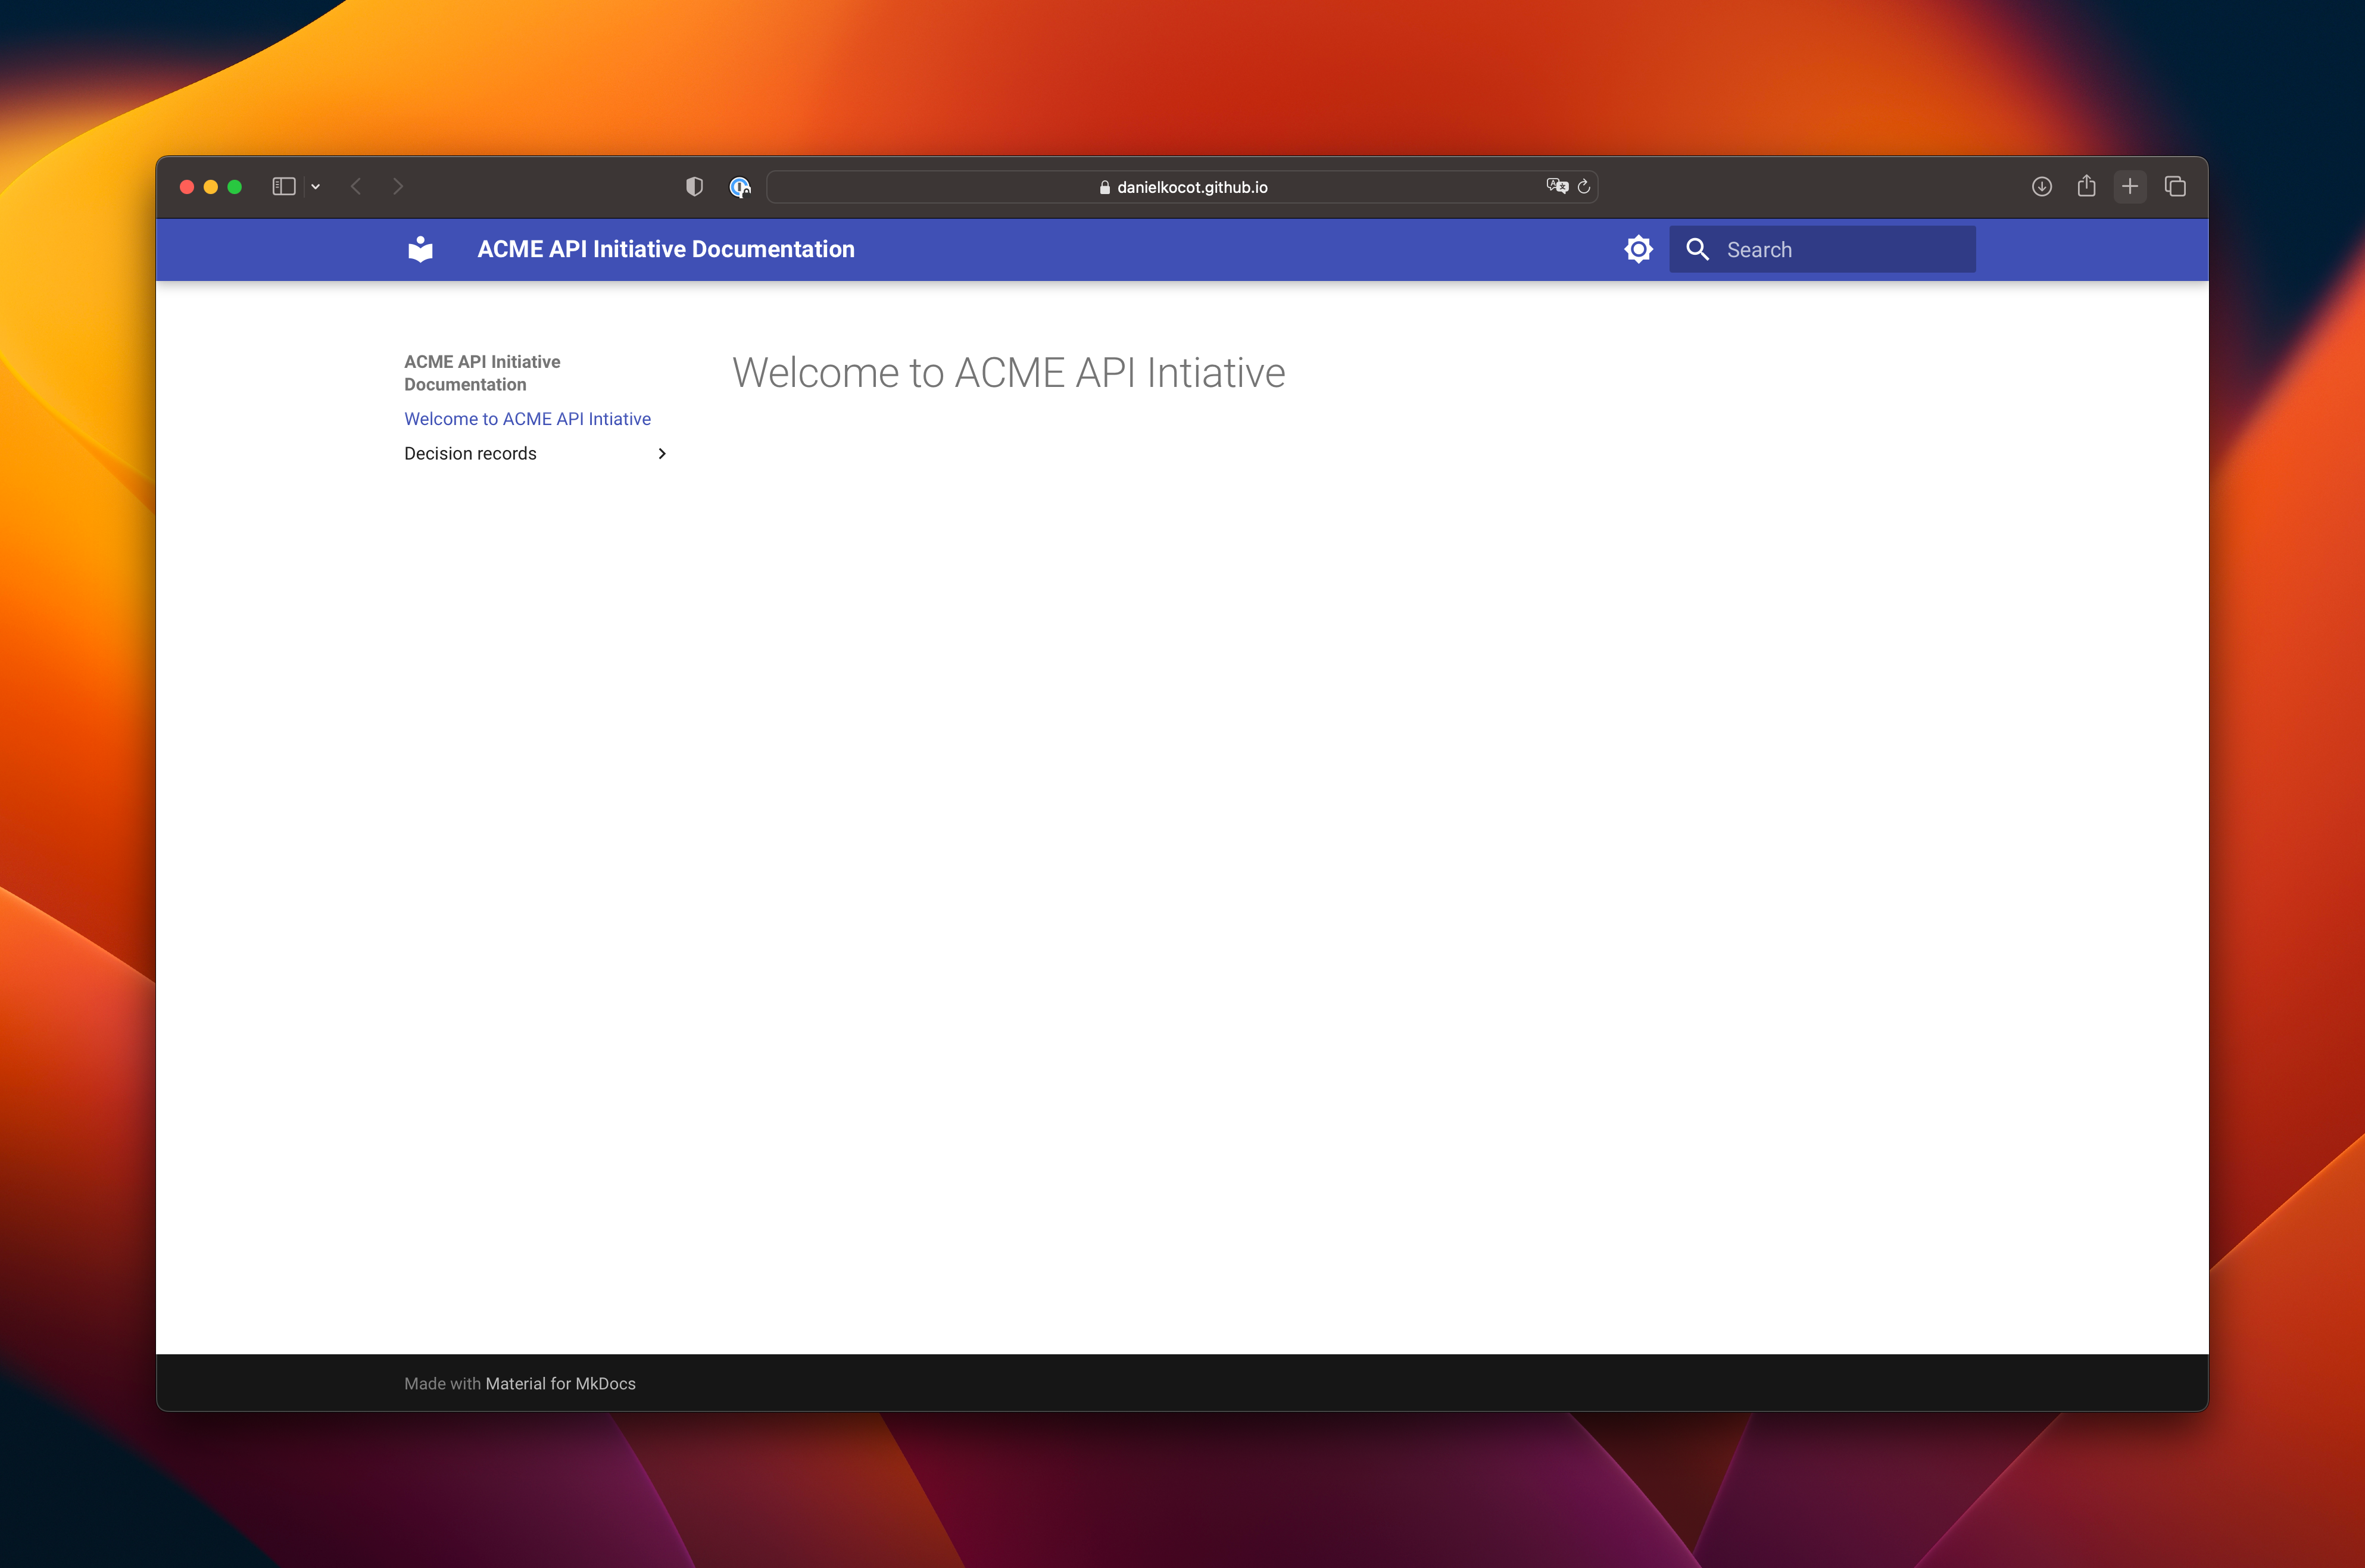Toggle the light/dark color scheme icon

pos(1638,249)
